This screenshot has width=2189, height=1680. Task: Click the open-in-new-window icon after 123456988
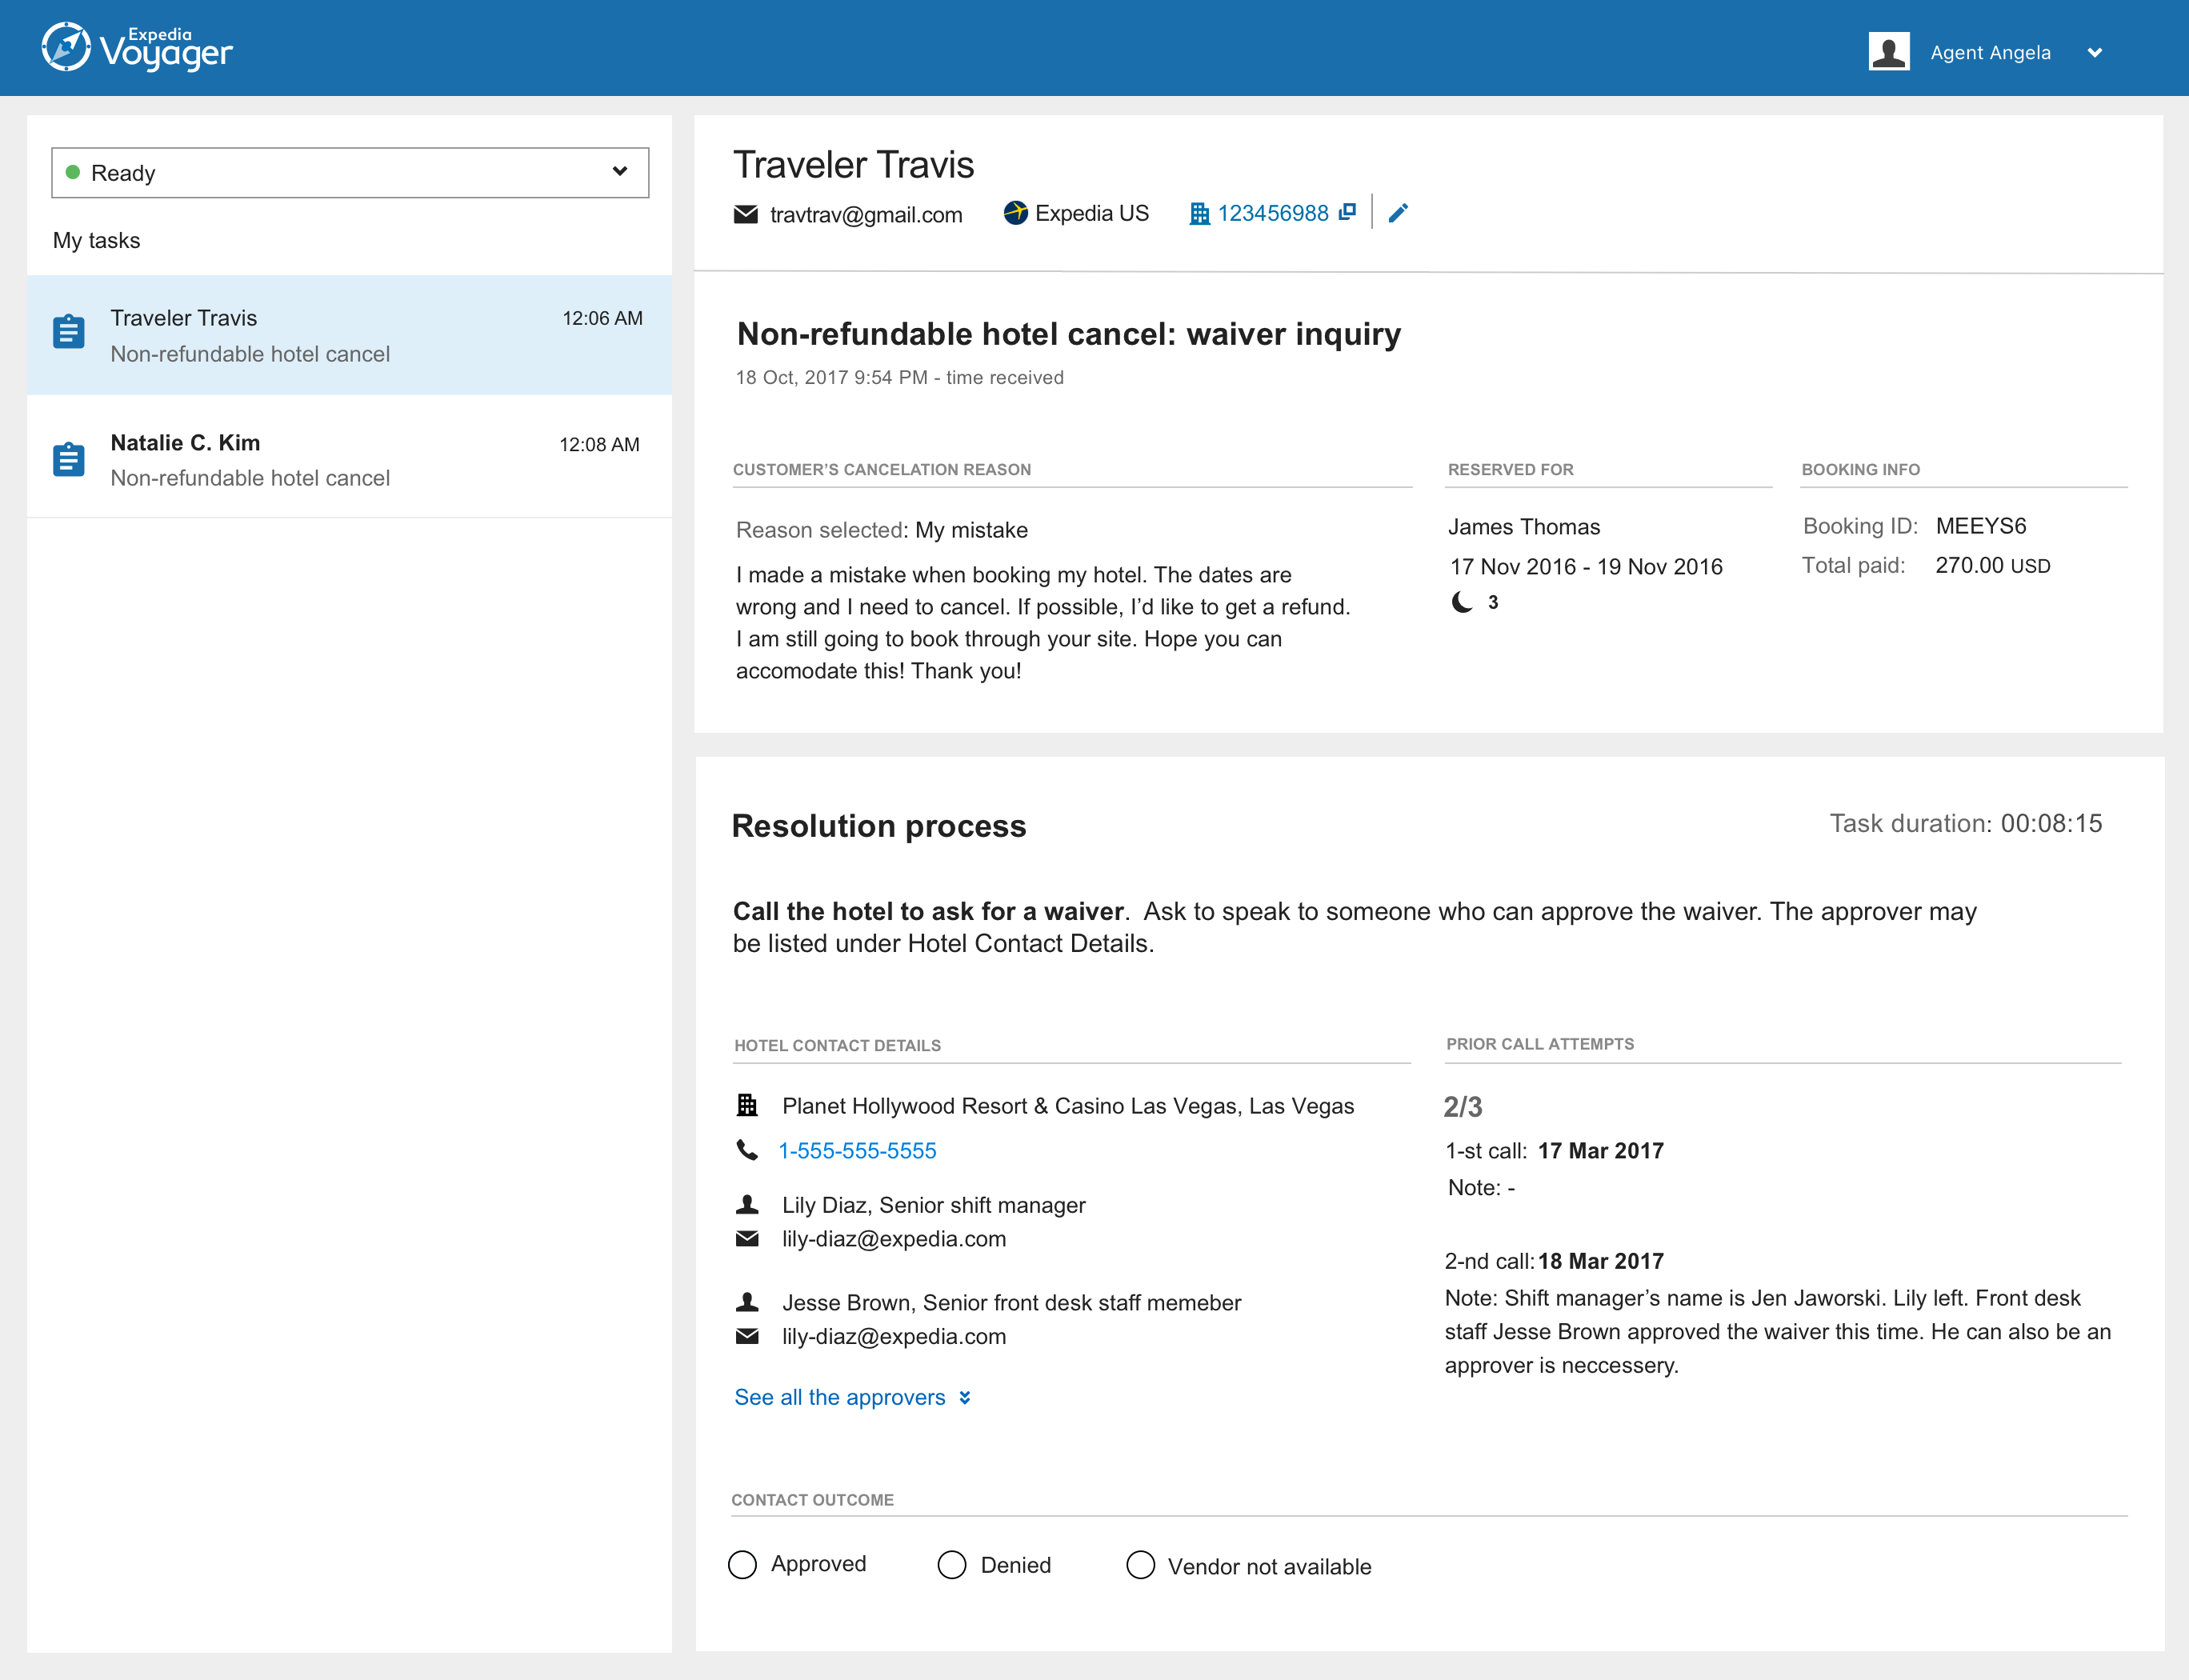pos(1347,212)
